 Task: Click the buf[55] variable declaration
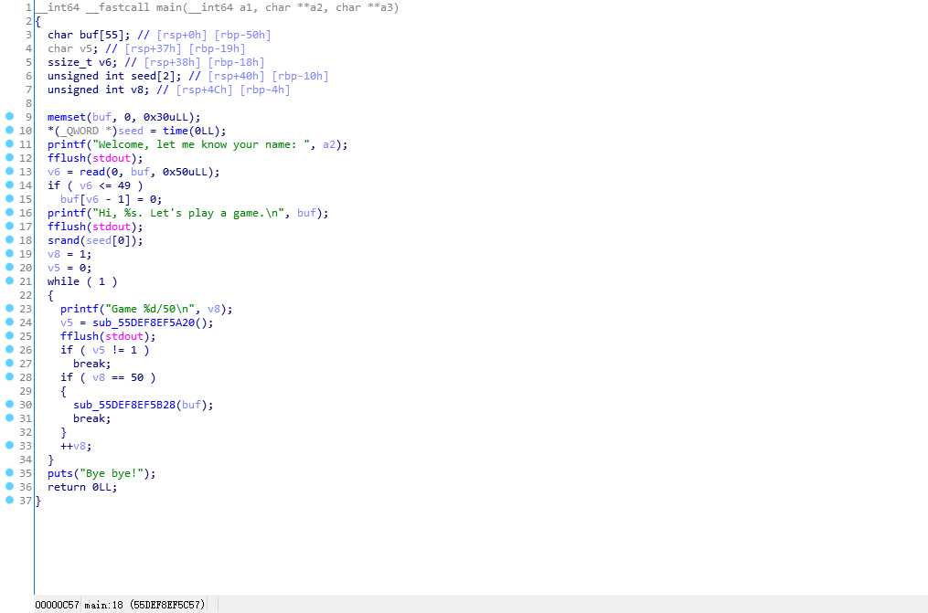pyautogui.click(x=91, y=35)
